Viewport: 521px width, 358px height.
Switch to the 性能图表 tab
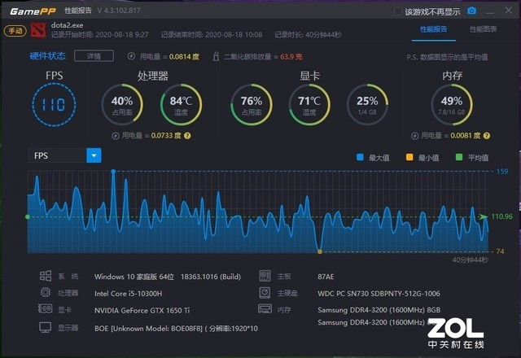click(483, 29)
